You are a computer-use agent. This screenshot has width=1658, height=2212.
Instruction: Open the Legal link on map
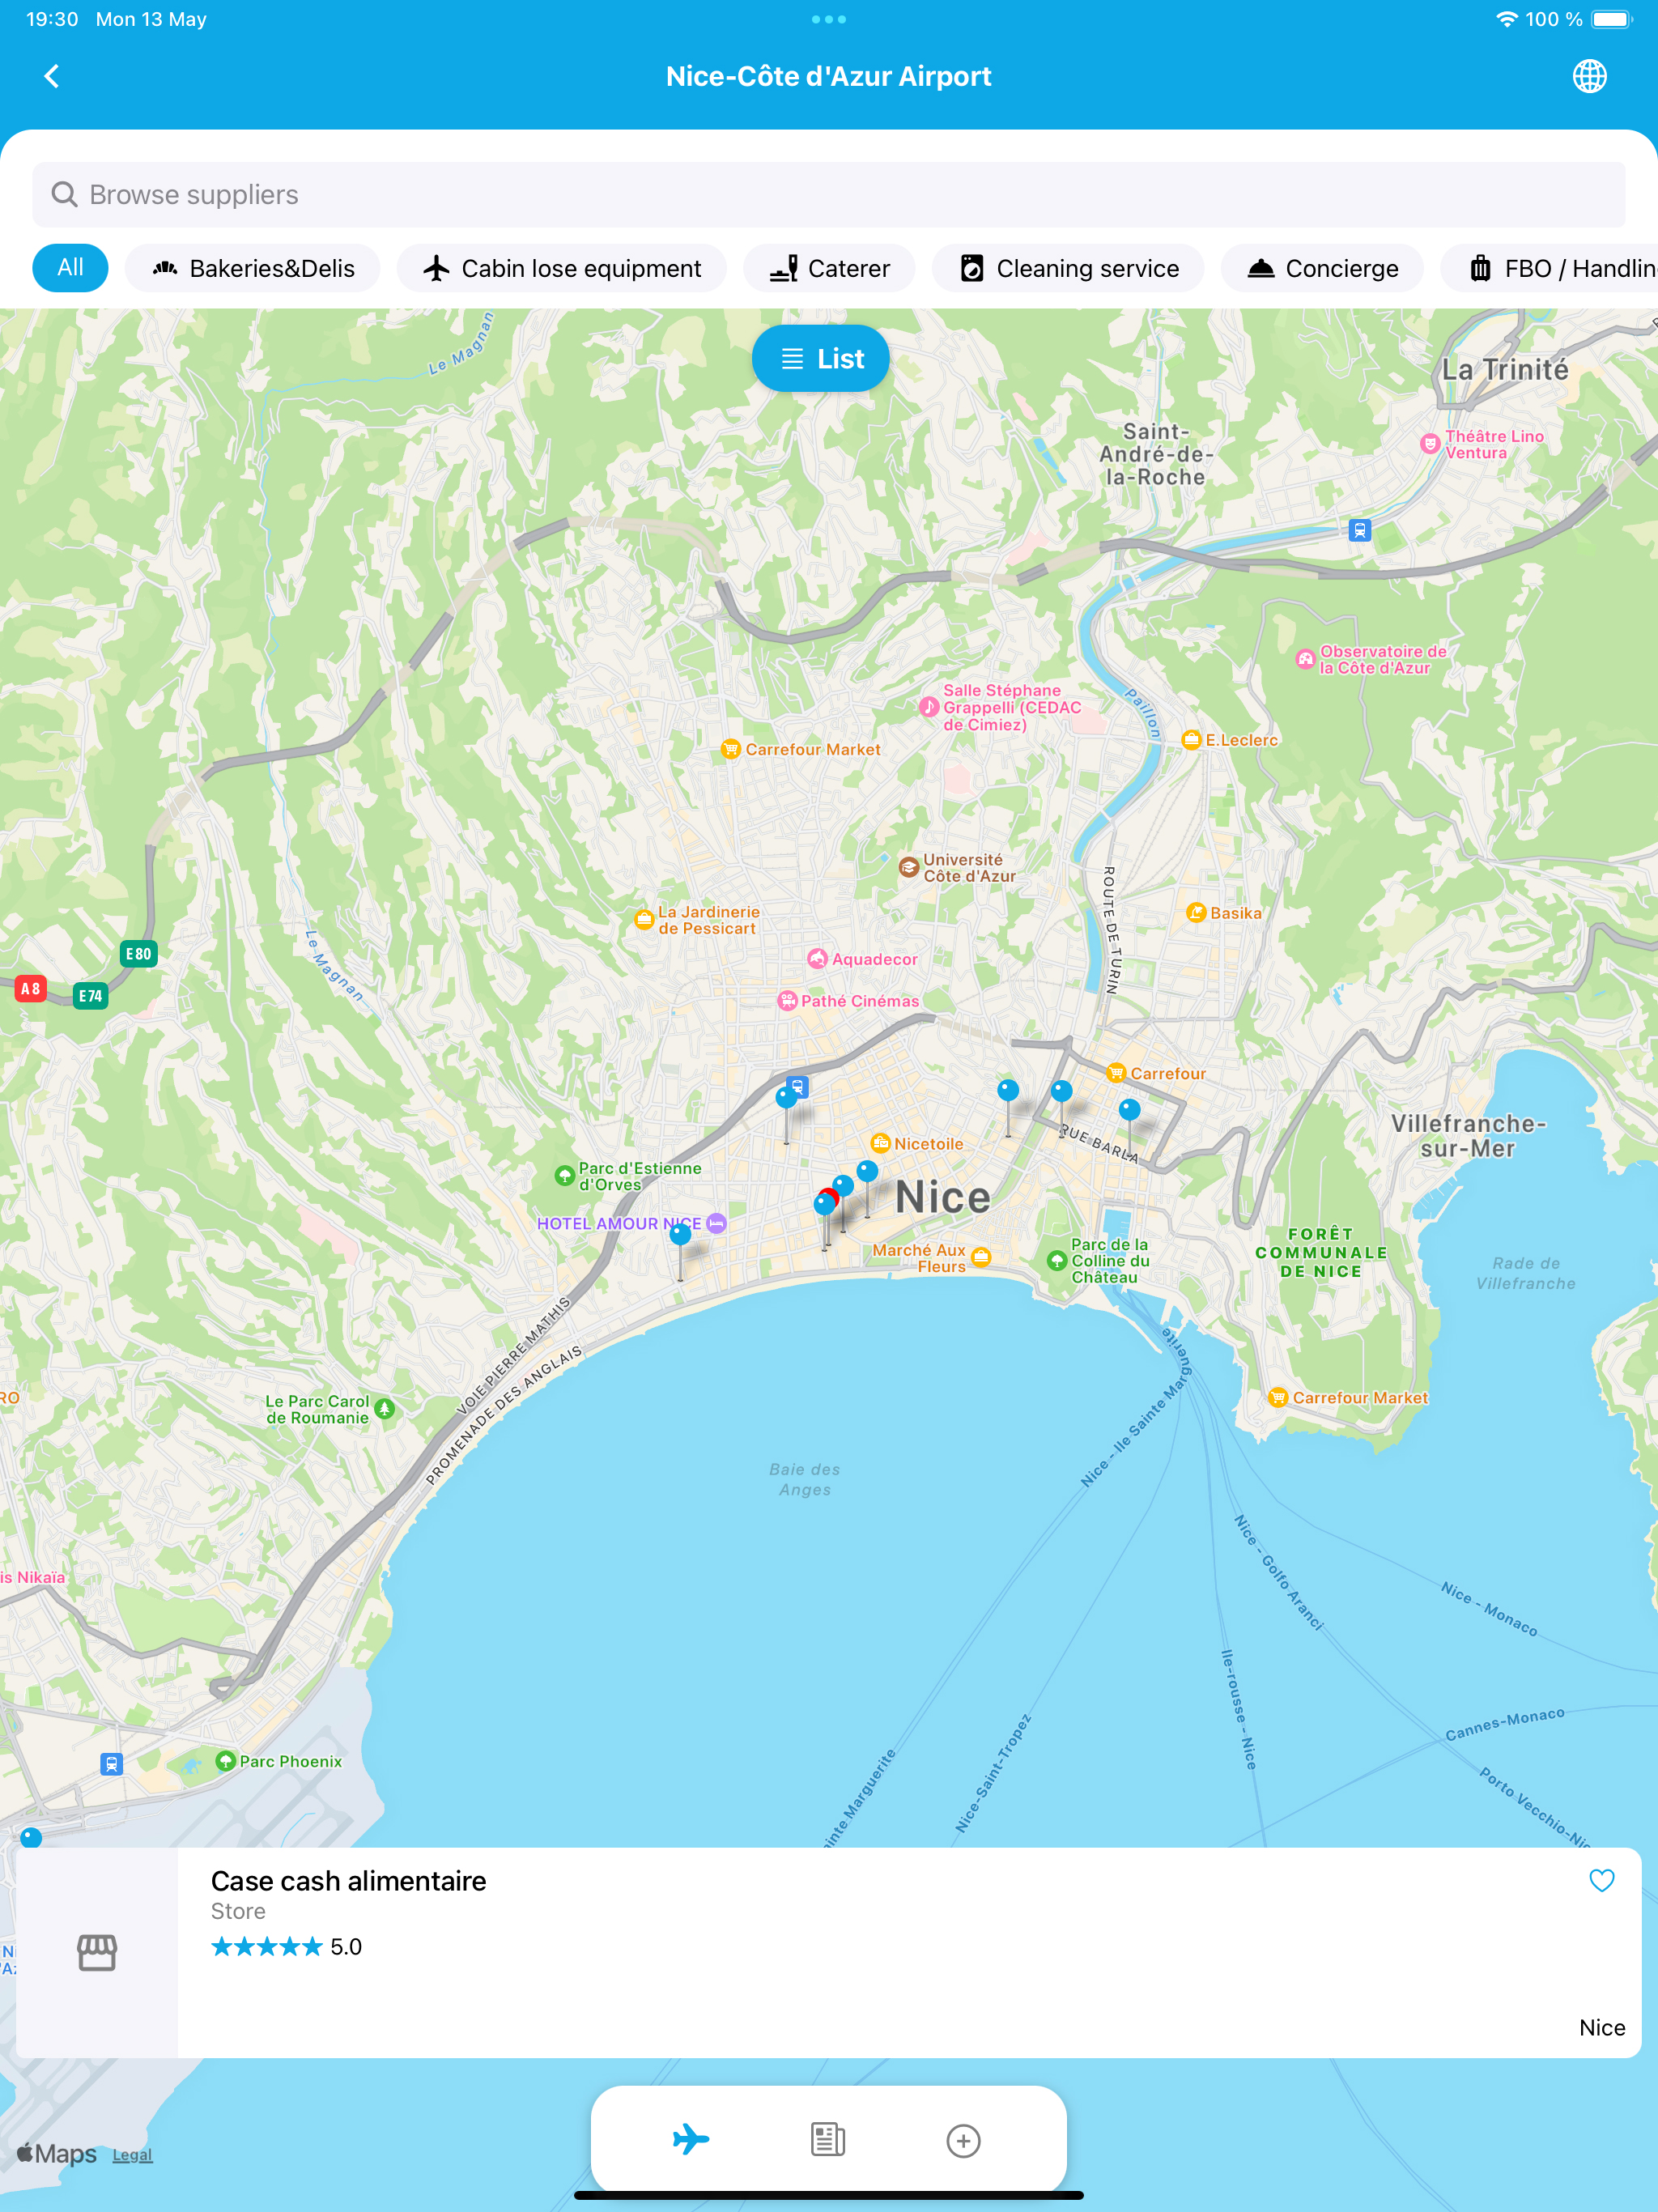(132, 2154)
